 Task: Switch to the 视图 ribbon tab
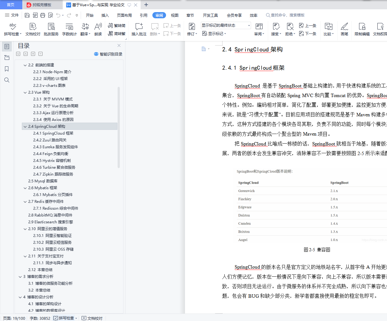pos(175,15)
